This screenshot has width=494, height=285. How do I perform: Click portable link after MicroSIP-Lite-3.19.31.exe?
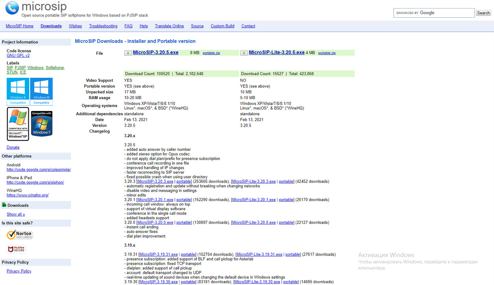point(293,255)
